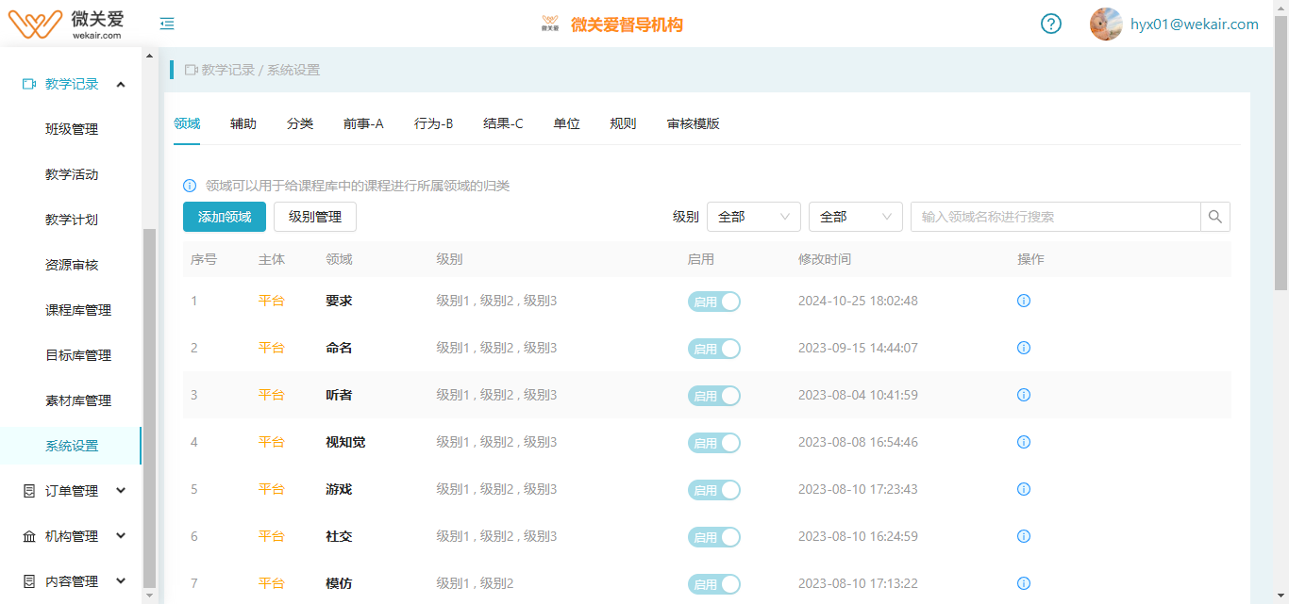The width and height of the screenshot is (1289, 604).
Task: Click the user avatar picture
Action: [x=1106, y=24]
